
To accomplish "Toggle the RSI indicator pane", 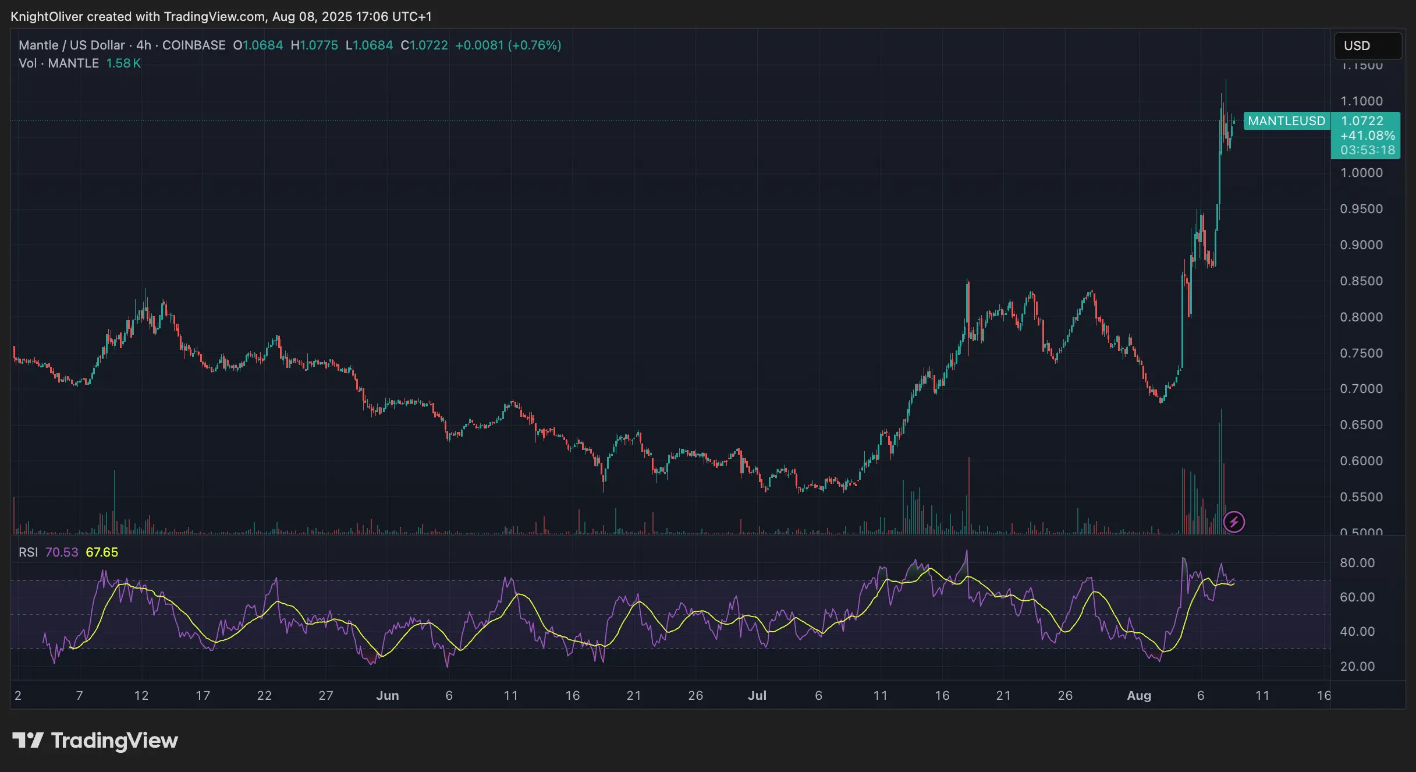I will 28,552.
